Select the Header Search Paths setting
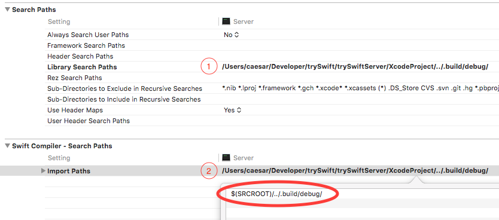499x220 pixels. (80, 57)
